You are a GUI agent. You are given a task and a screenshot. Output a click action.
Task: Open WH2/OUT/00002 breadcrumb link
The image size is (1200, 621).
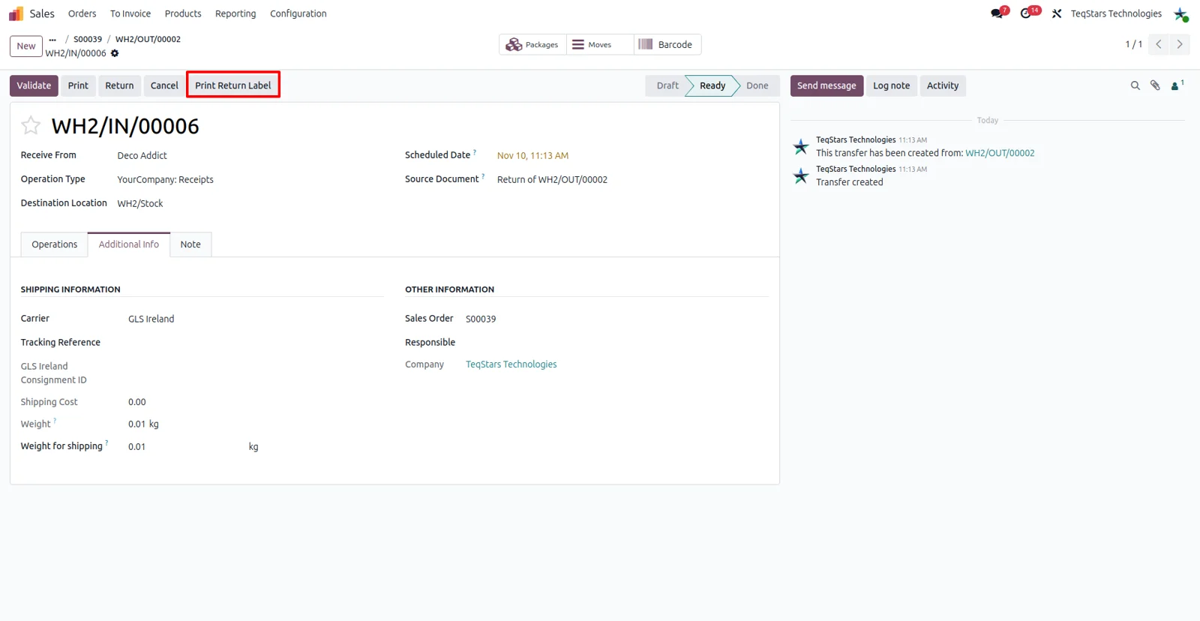pos(148,39)
